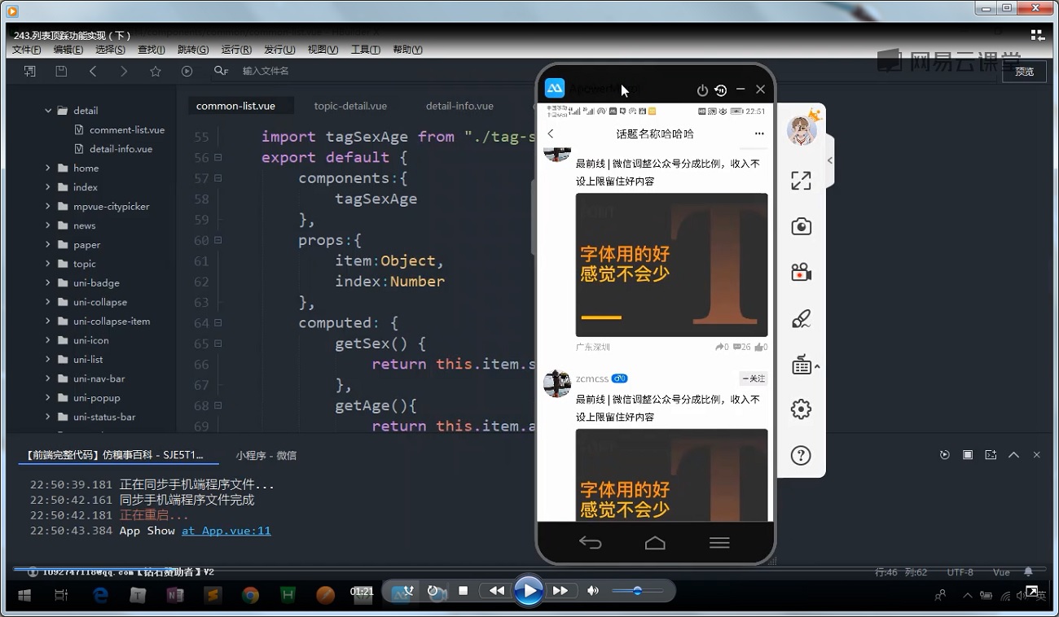Expand the uni-badge folder
This screenshot has height=617, width=1059.
pyautogui.click(x=49, y=283)
